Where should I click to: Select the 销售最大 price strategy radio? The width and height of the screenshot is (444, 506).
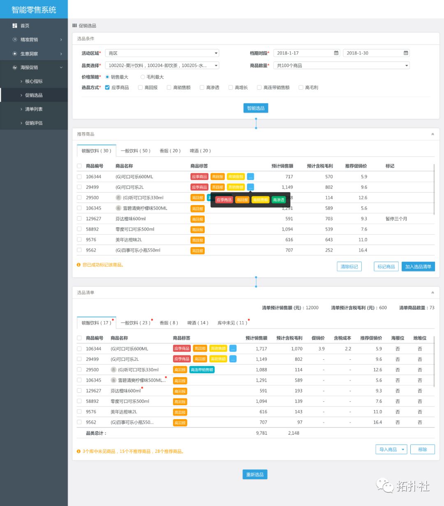tap(107, 77)
